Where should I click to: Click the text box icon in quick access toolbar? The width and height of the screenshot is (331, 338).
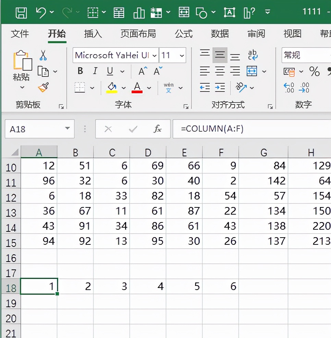[230, 12]
